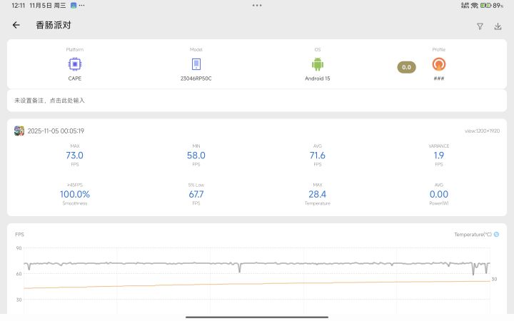Screen dimensions: 514x321
Task: Check the battery indicator in status bar
Action: [x=485, y=5]
